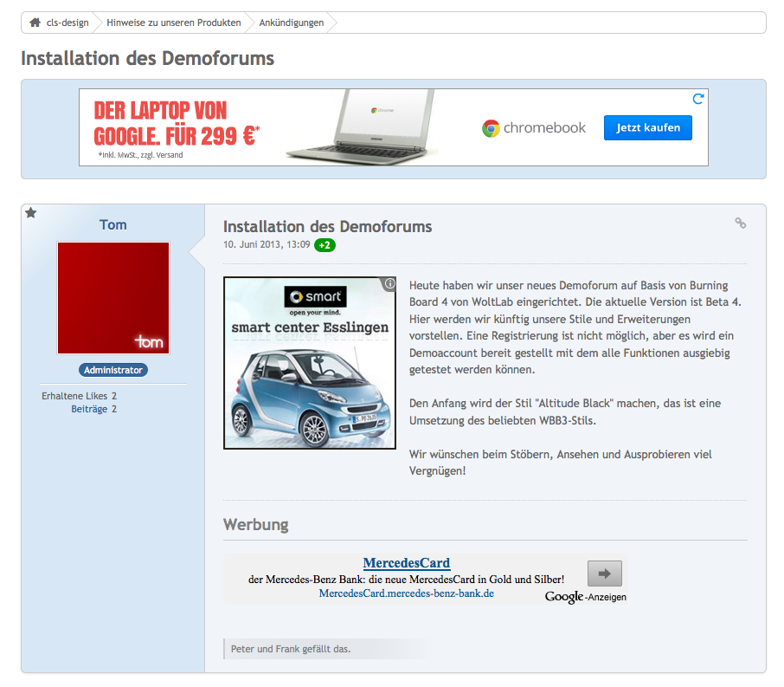The width and height of the screenshot is (784, 687).
Task: Click the Chrome logo in the banner ad
Action: 491,128
